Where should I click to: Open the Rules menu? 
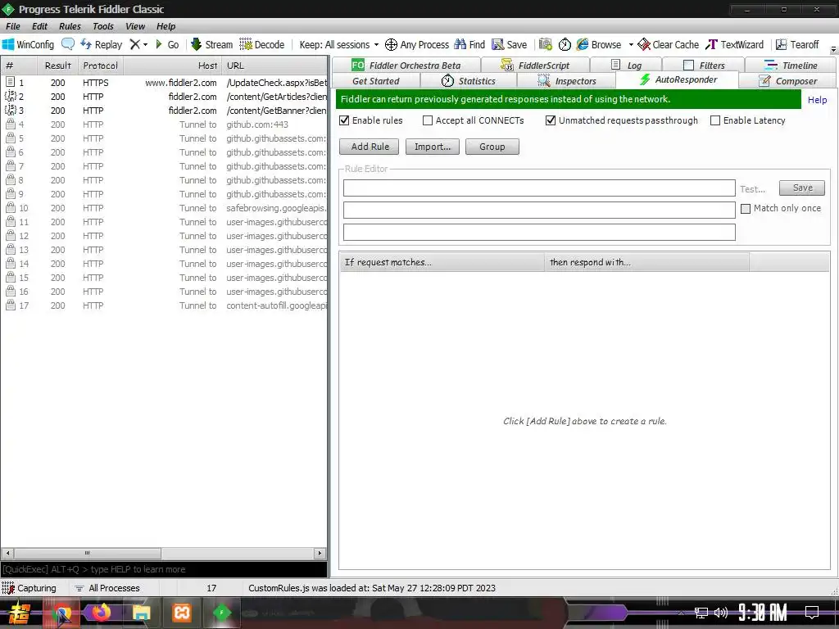pyautogui.click(x=70, y=26)
